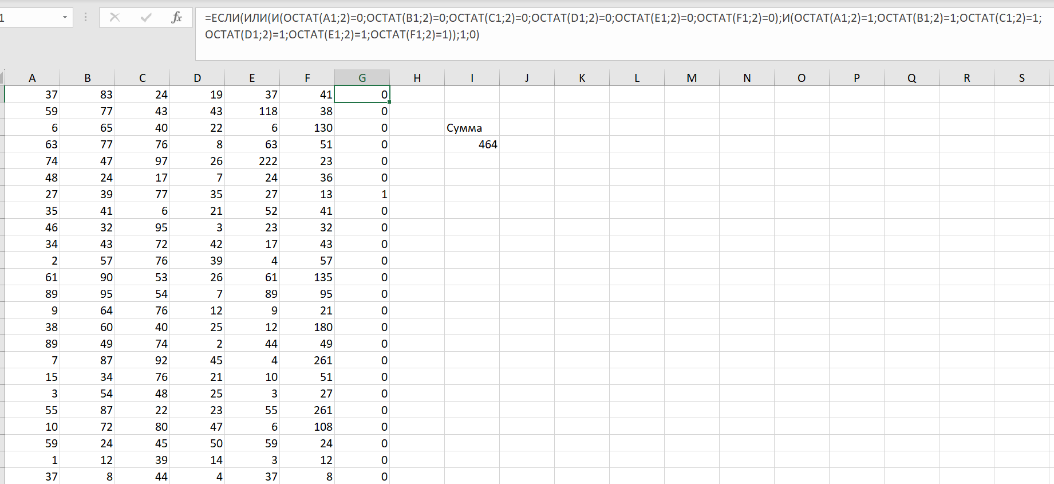
Task: Select column N header
Action: [x=747, y=78]
